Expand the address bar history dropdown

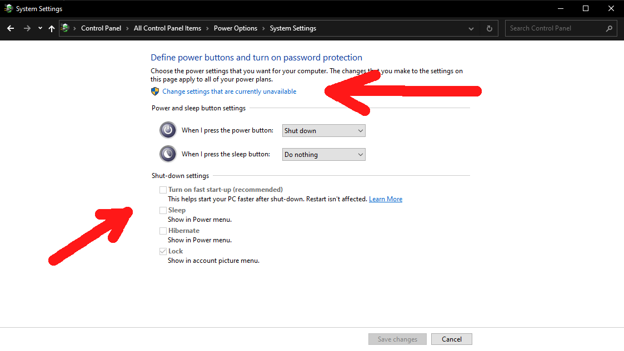[471, 28]
